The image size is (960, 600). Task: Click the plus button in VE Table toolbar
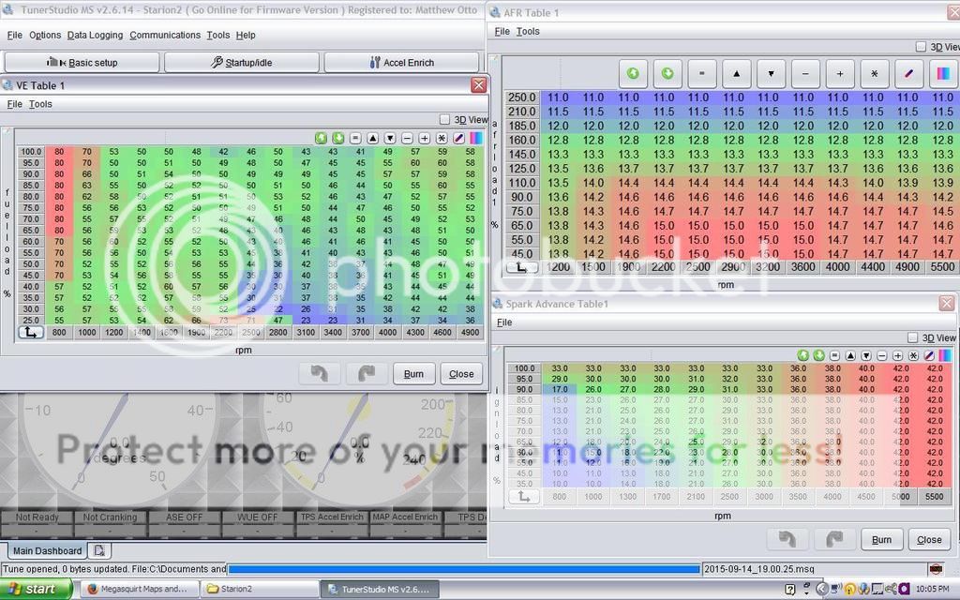pos(425,139)
